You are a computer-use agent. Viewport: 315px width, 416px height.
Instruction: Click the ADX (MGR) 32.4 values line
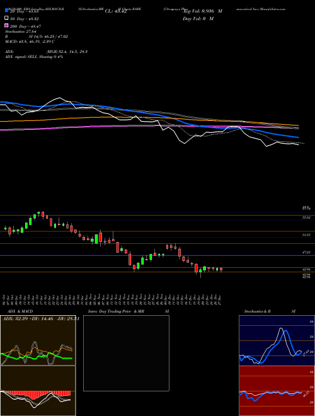click(x=47, y=52)
